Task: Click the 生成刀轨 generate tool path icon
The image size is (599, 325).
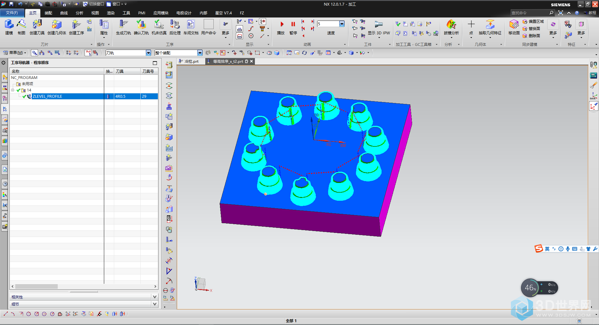Action: 124,27
